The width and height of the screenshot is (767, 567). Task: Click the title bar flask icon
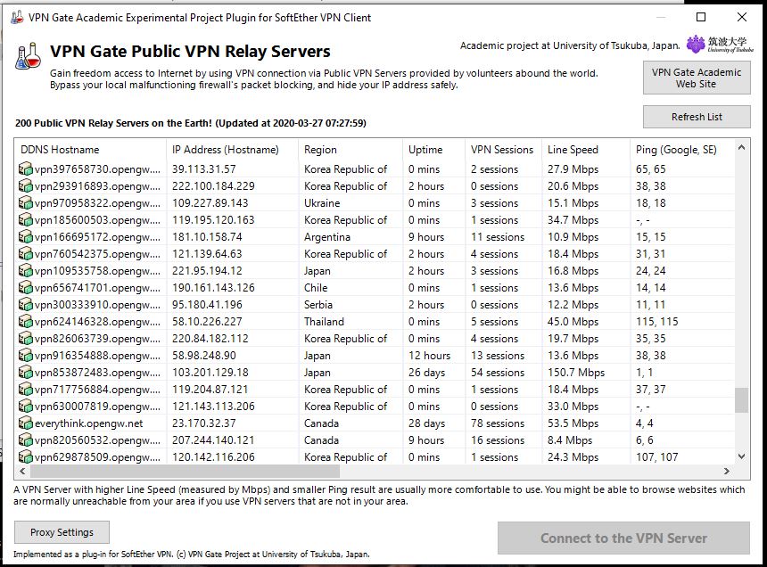[17, 17]
